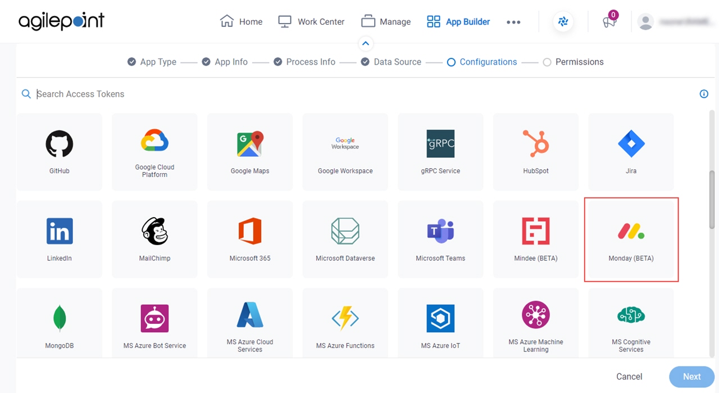Pick the Google Workspace tile
Image resolution: width=719 pixels, height=393 pixels.
pos(345,152)
